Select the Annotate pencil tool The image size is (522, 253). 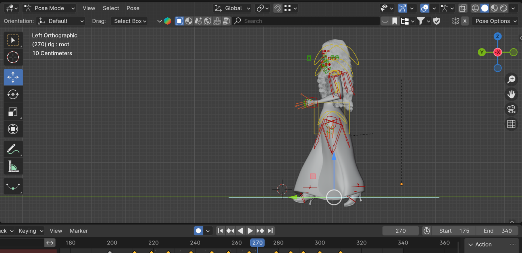coord(13,149)
